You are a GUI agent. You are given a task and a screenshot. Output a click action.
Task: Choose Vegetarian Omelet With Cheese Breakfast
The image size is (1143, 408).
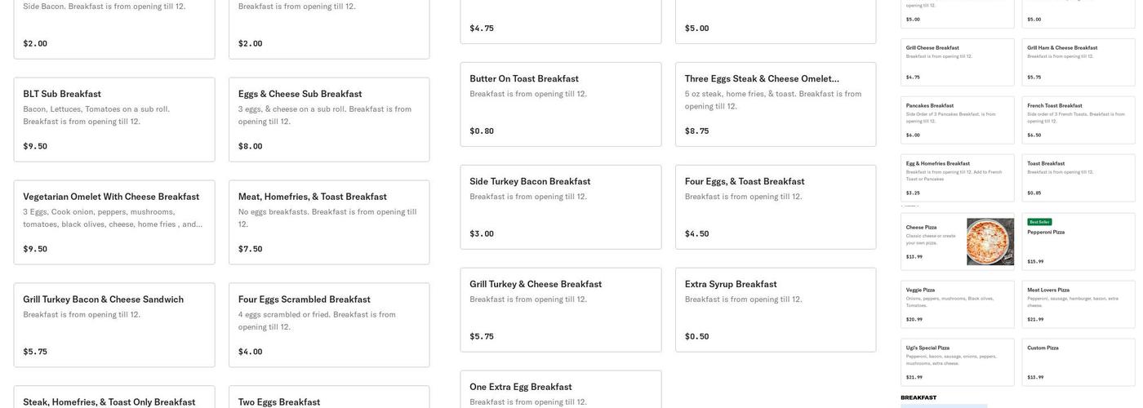pyautogui.click(x=114, y=222)
